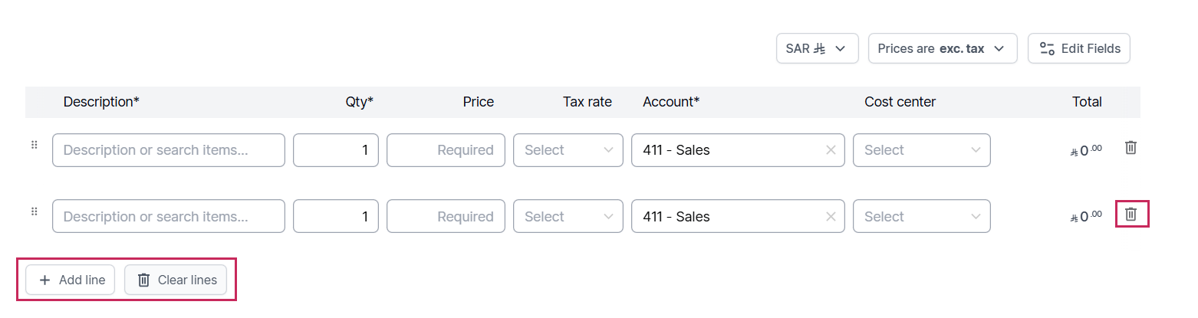Clear the first row's 411 - Sales account
This screenshot has width=1198, height=318.
point(831,150)
